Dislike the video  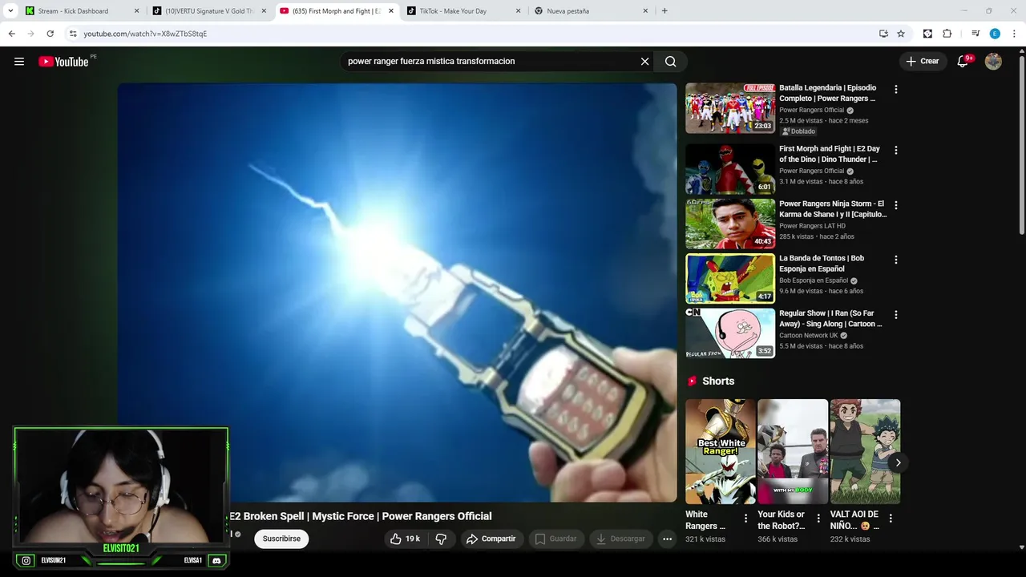441,539
